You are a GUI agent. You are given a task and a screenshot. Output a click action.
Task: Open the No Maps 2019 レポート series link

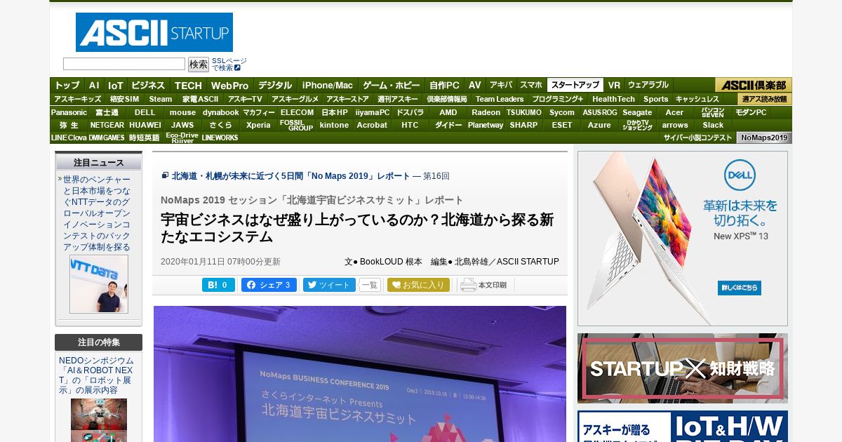[x=290, y=176]
